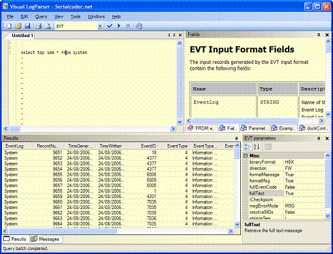This screenshot has width=333, height=254.
Task: Open the Query menu
Action: tap(41, 17)
